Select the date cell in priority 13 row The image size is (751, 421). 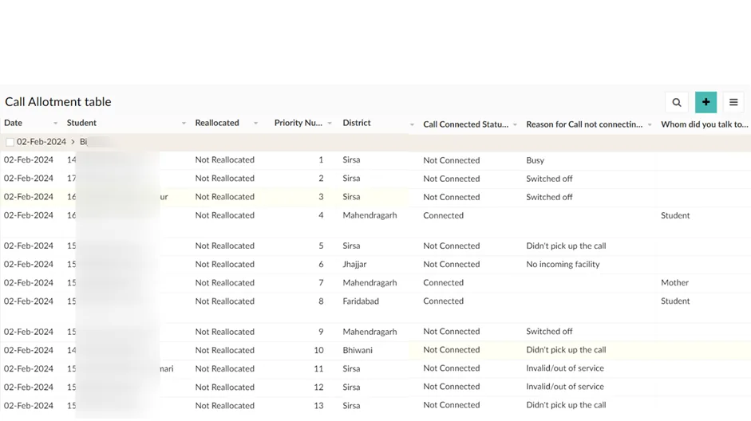28,406
